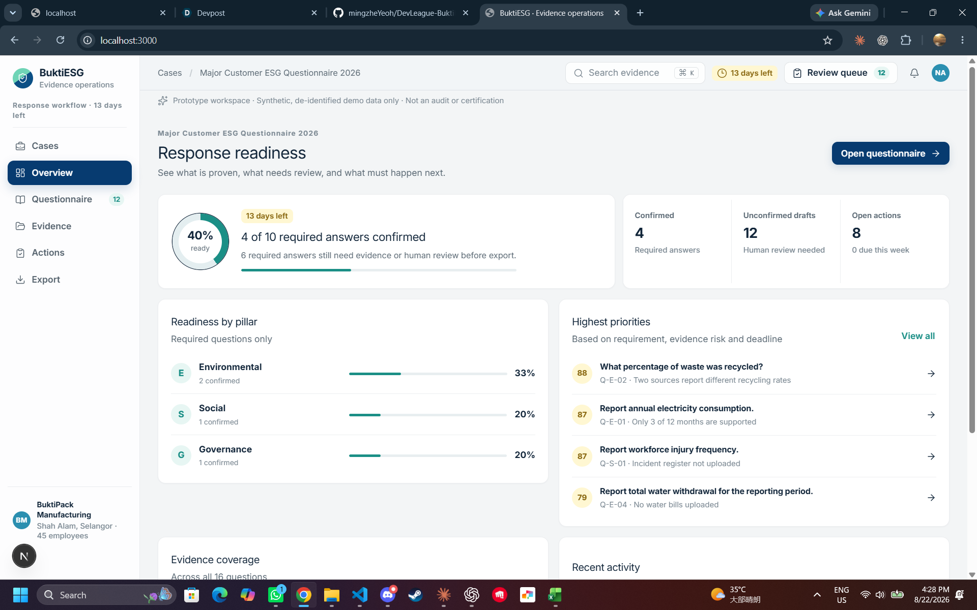
Task: Open Questionnaire sidebar item
Action: coord(70,199)
